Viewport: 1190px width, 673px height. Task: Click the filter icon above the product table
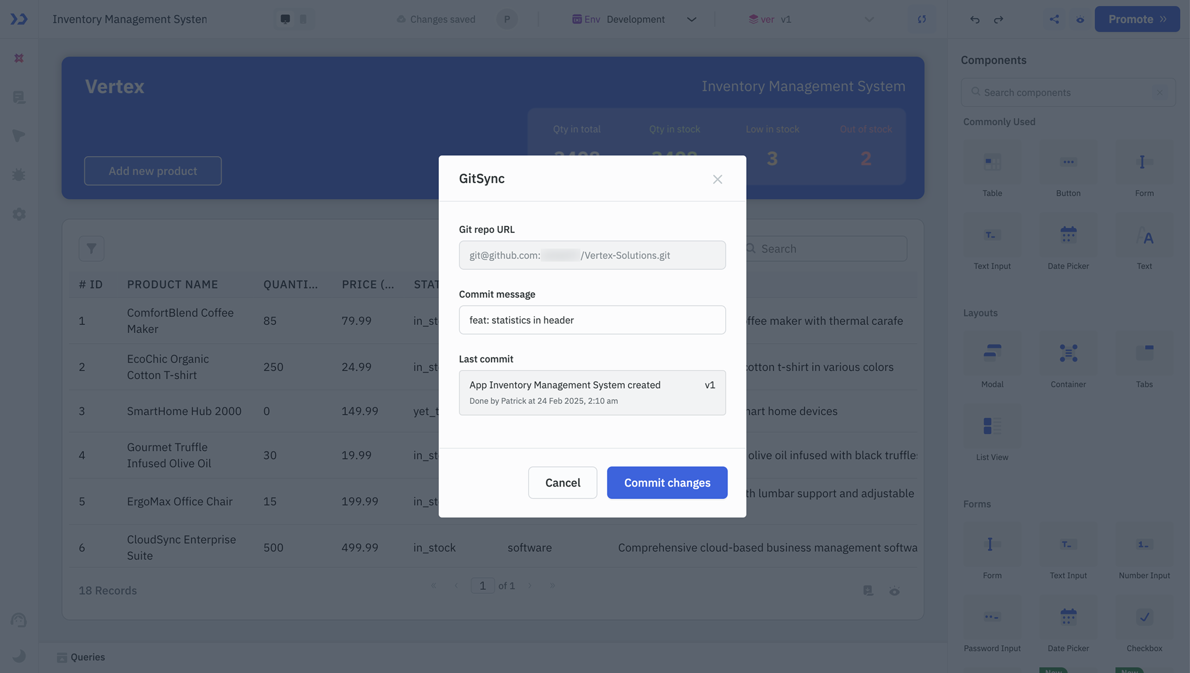coord(91,248)
